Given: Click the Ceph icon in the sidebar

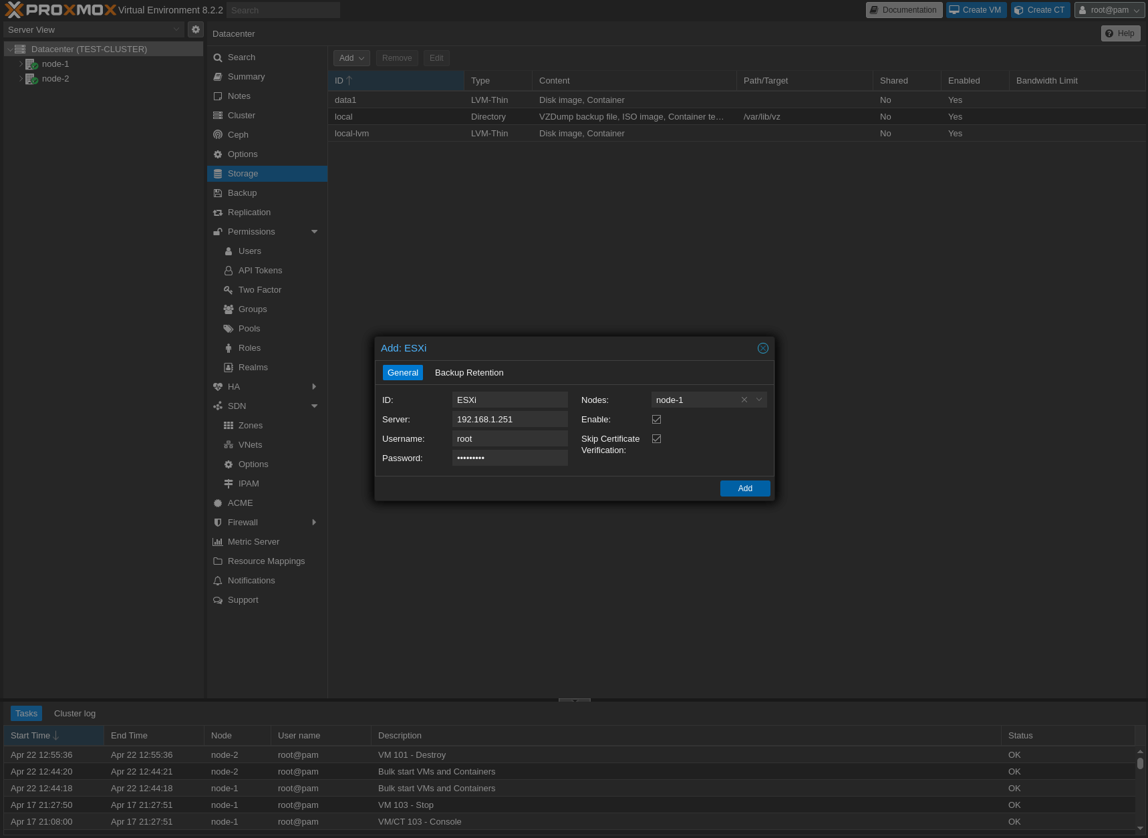Looking at the screenshot, I should 218,135.
